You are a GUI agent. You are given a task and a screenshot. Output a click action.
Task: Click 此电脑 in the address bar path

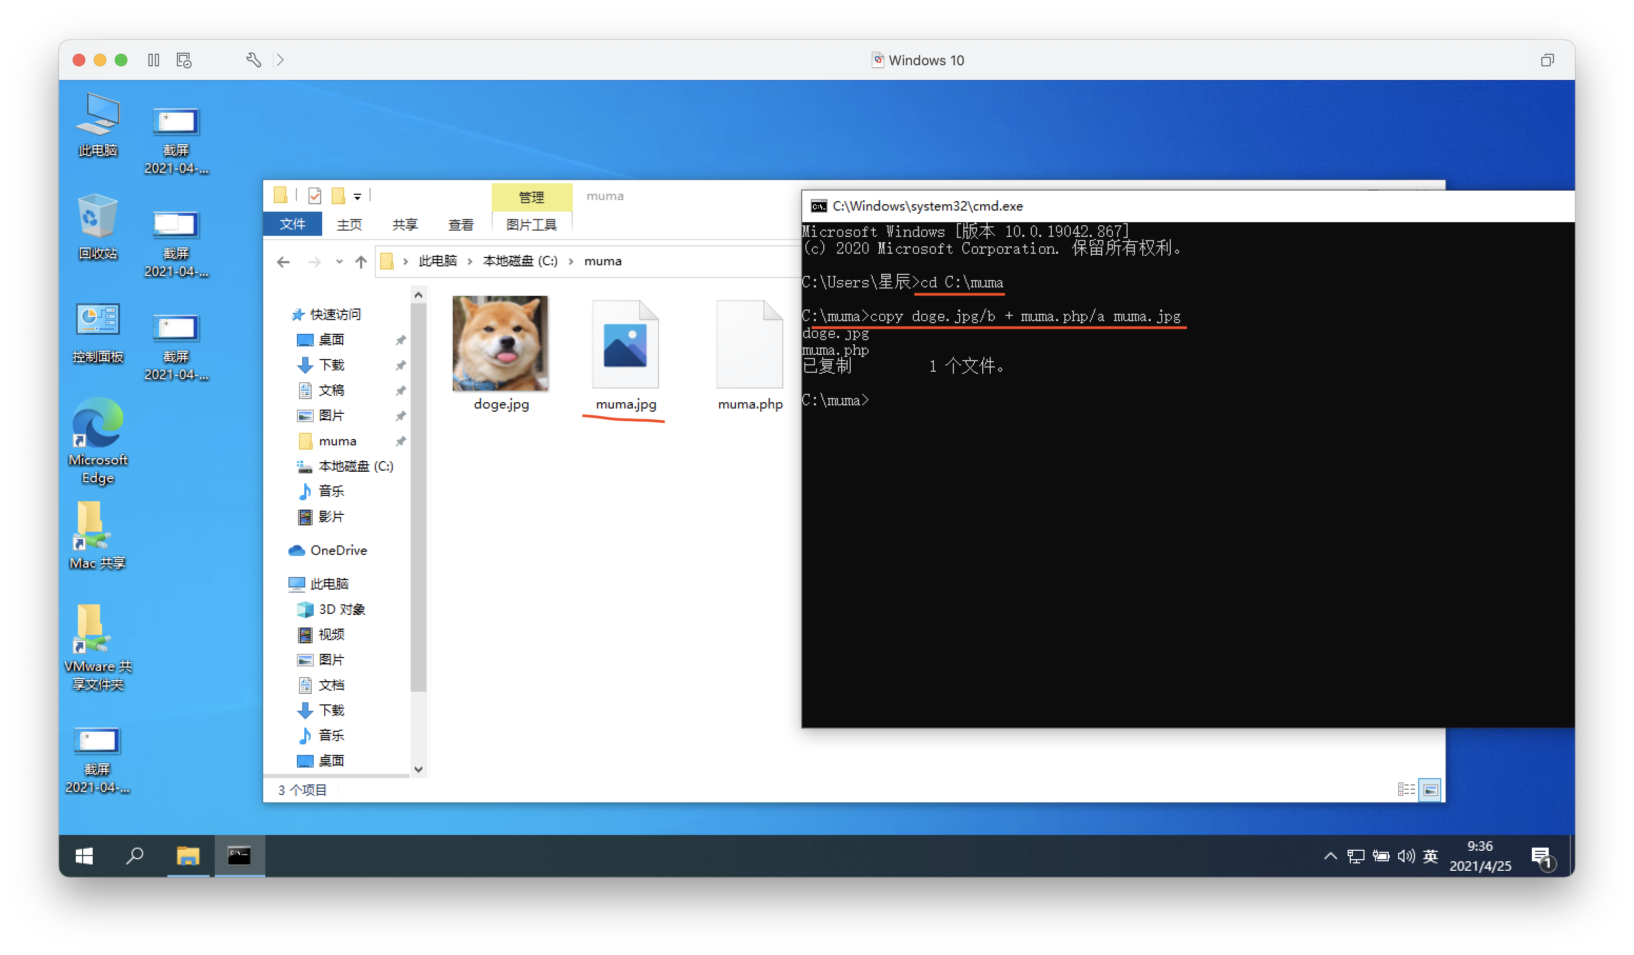[x=437, y=261]
